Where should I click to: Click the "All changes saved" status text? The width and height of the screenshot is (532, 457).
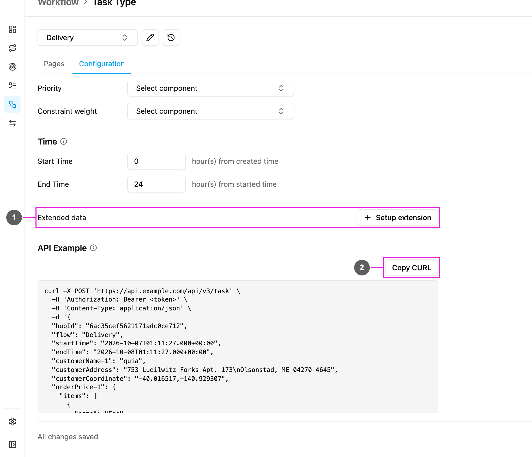[68, 437]
